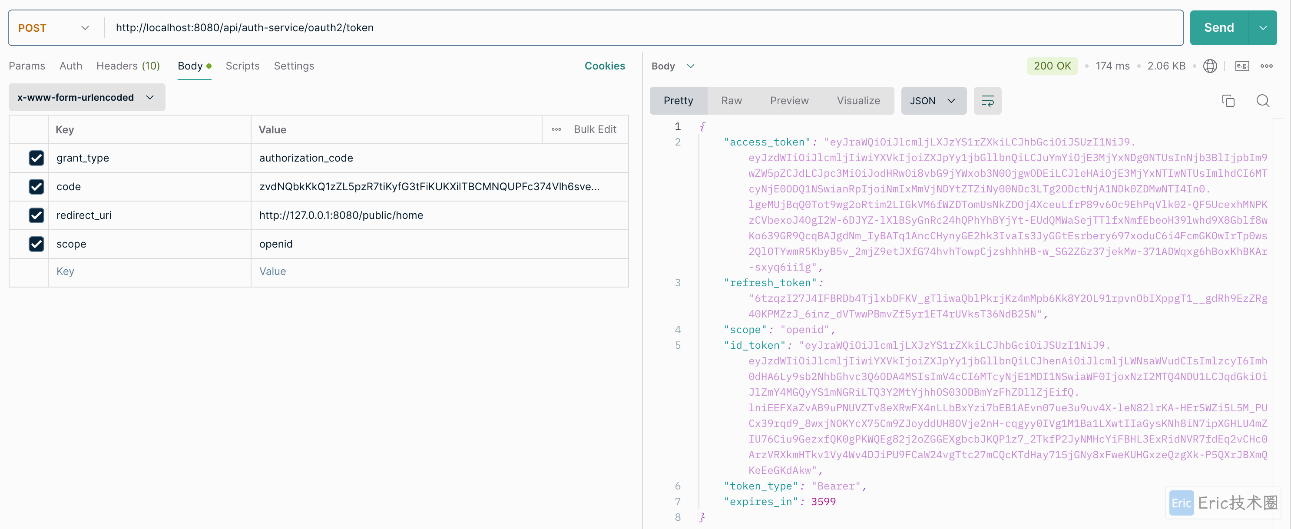The image size is (1291, 529).
Task: Click the 174 ms response time
Action: 1112,66
